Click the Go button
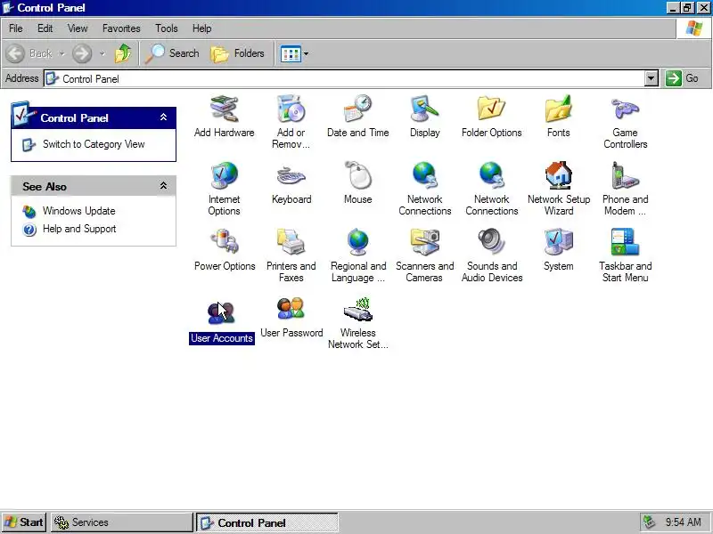The image size is (713, 534). coord(682,78)
